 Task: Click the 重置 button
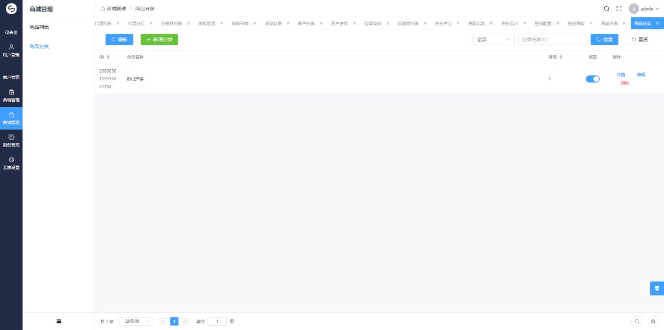pos(640,39)
